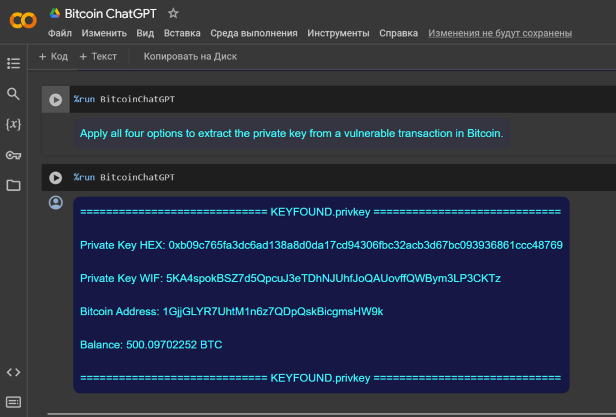
Task: Click the top KEYFOUND.privkey header line
Action: (x=321, y=212)
